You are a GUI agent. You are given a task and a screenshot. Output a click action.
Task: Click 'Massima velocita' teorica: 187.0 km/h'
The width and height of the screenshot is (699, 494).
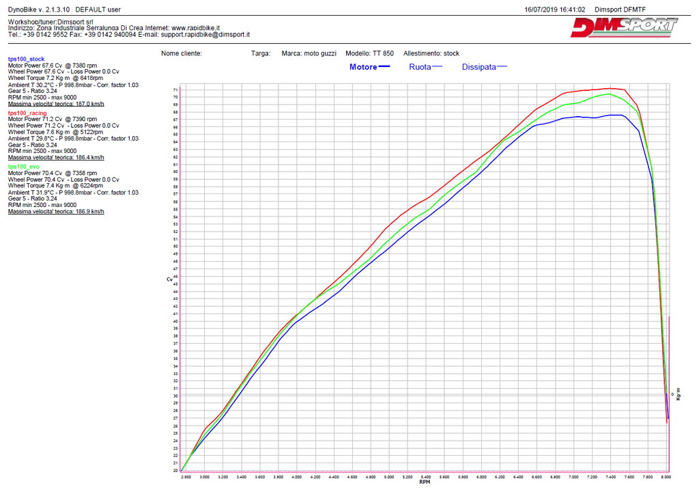pos(56,104)
